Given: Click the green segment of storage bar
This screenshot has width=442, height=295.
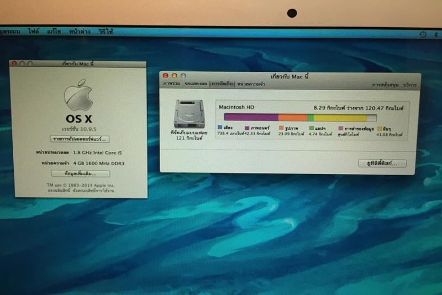Looking at the screenshot, I should tap(311, 118).
